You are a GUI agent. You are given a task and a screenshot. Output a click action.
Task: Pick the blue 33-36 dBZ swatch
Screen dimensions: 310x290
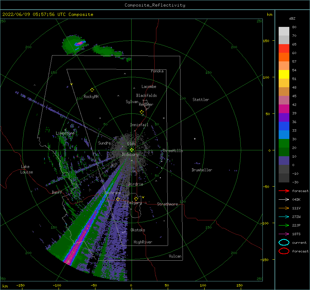[x=284, y=126]
